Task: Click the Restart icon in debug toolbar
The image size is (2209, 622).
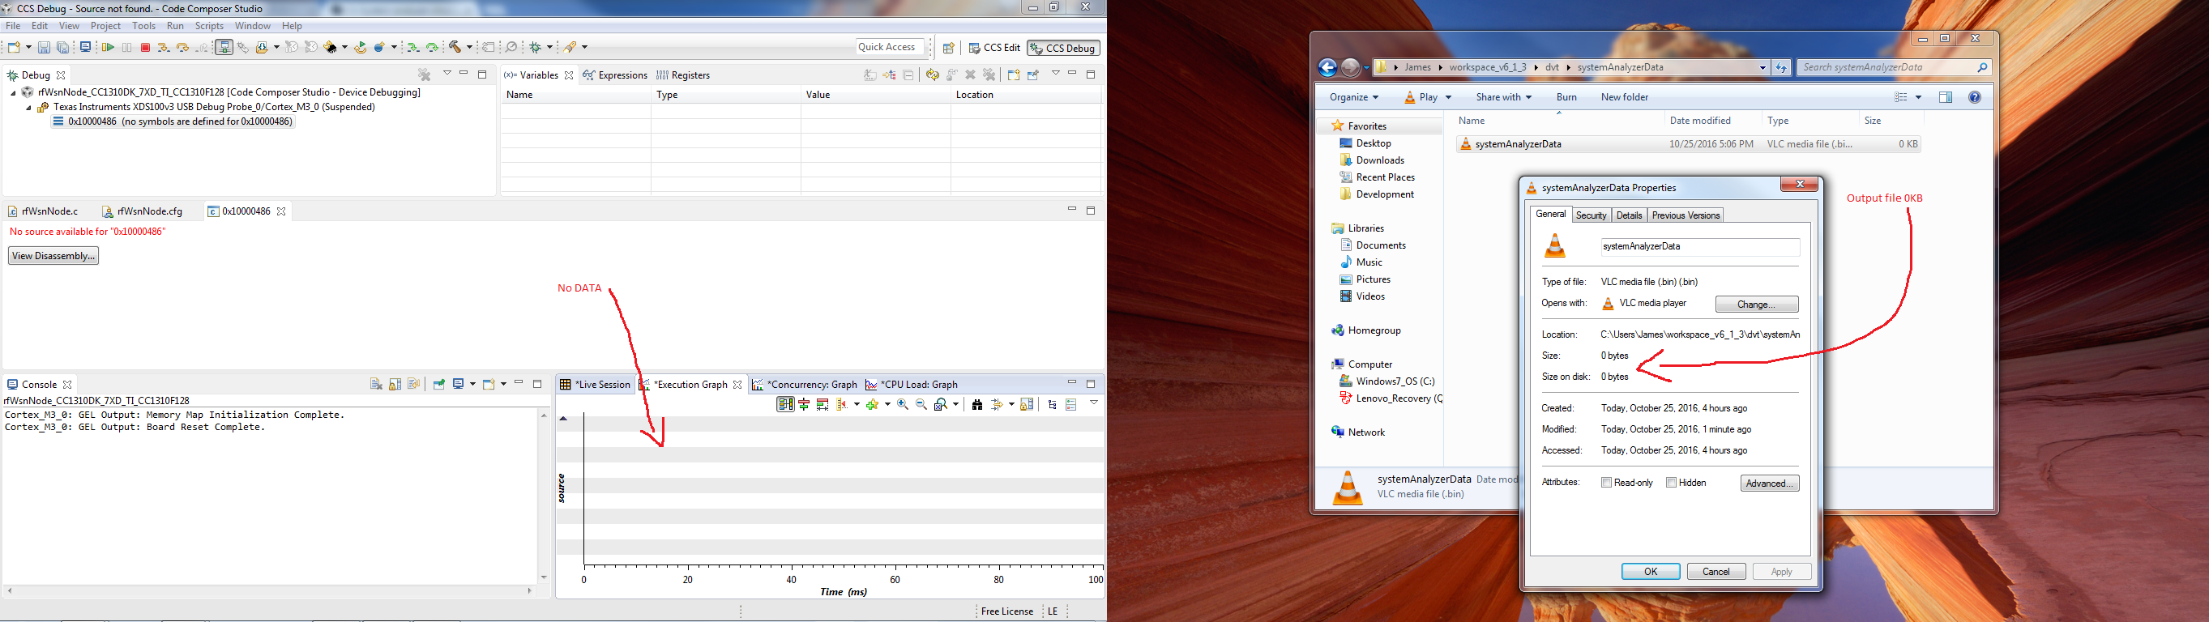Action: pos(360,47)
